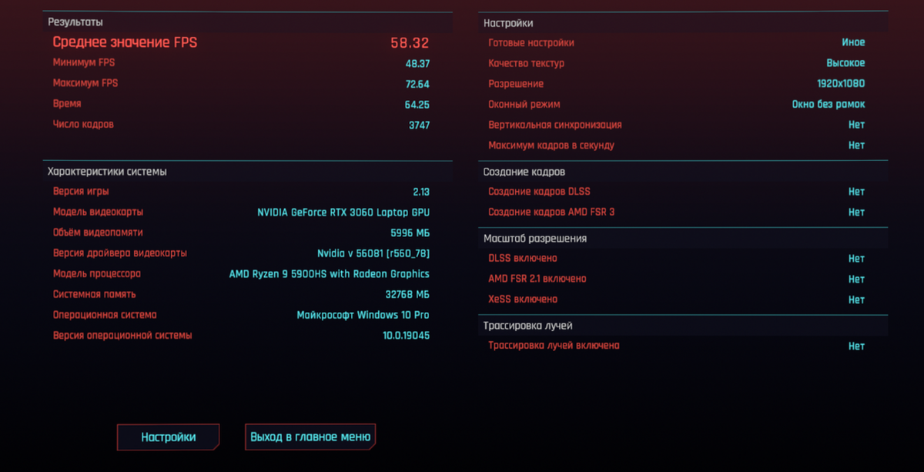Click the "Выход в главное меню" button
Viewport: 924px width, 472px height.
pos(310,437)
